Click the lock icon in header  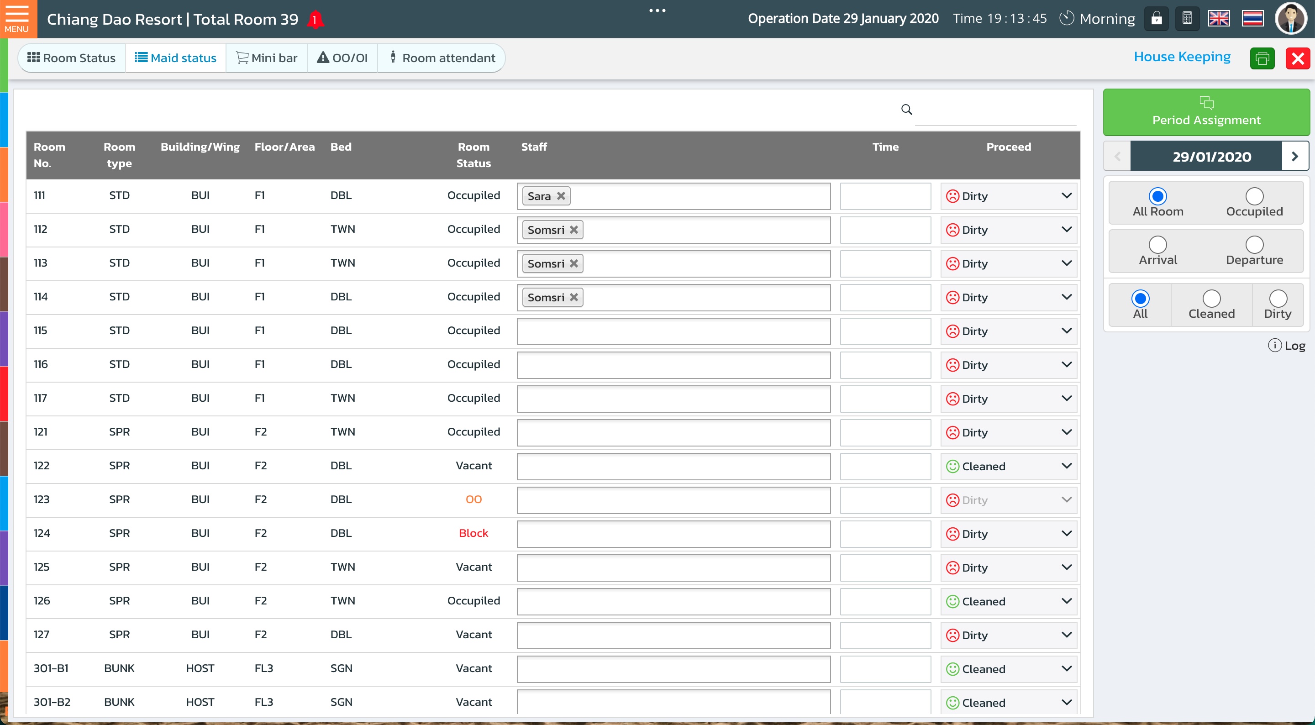(1156, 19)
